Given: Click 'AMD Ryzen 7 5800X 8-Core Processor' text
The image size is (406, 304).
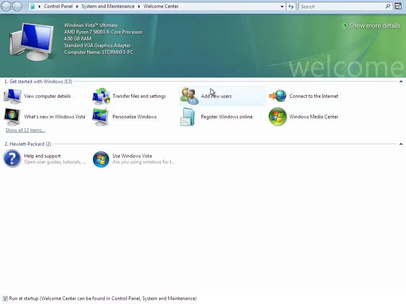Looking at the screenshot, I should [x=103, y=32].
